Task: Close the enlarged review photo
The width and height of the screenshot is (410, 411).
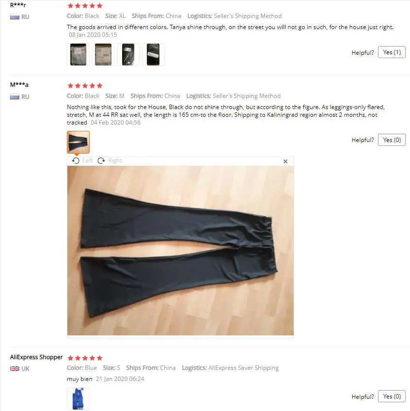Action: click(x=285, y=161)
